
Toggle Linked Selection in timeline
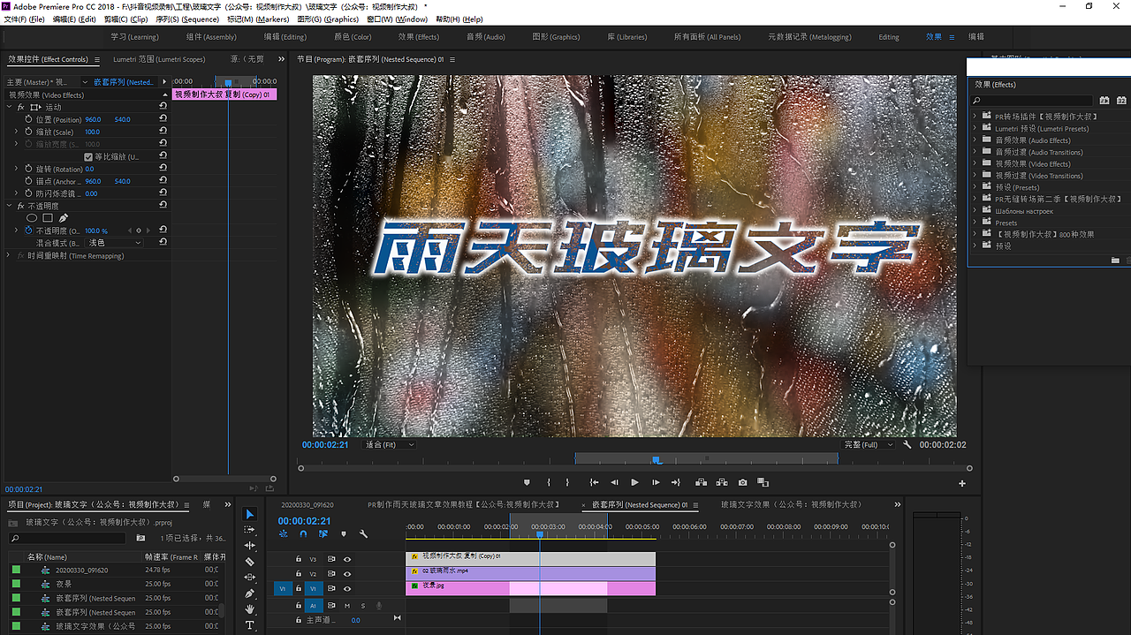point(323,533)
